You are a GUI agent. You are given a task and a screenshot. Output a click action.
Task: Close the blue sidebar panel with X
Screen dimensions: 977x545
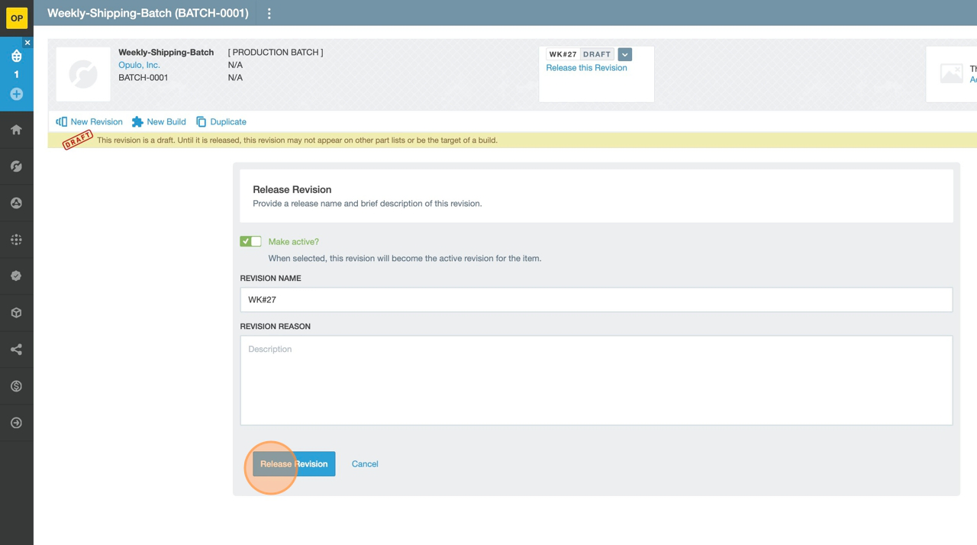(27, 43)
